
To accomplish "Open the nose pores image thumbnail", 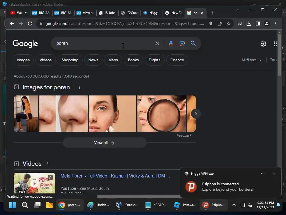I will click(x=64, y=114).
